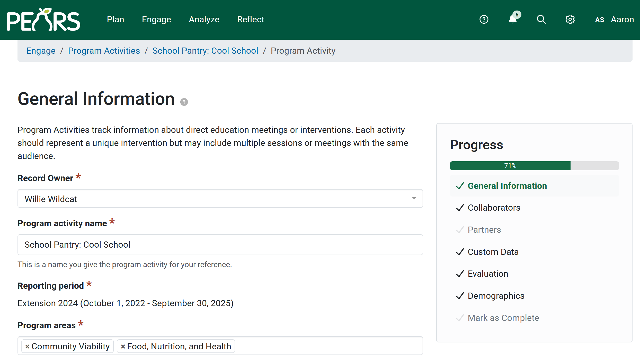640x364 pixels.
Task: Click the Food, Nutrition, and Health tag label
Action: (179, 346)
